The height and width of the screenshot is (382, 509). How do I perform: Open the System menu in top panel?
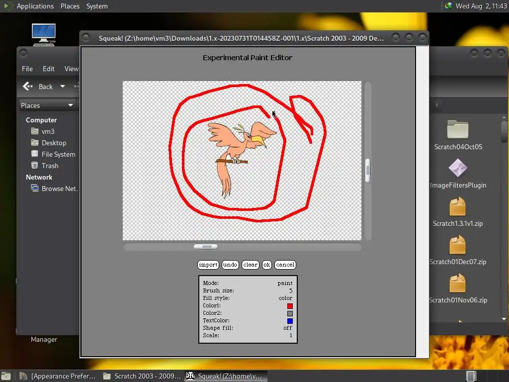97,6
